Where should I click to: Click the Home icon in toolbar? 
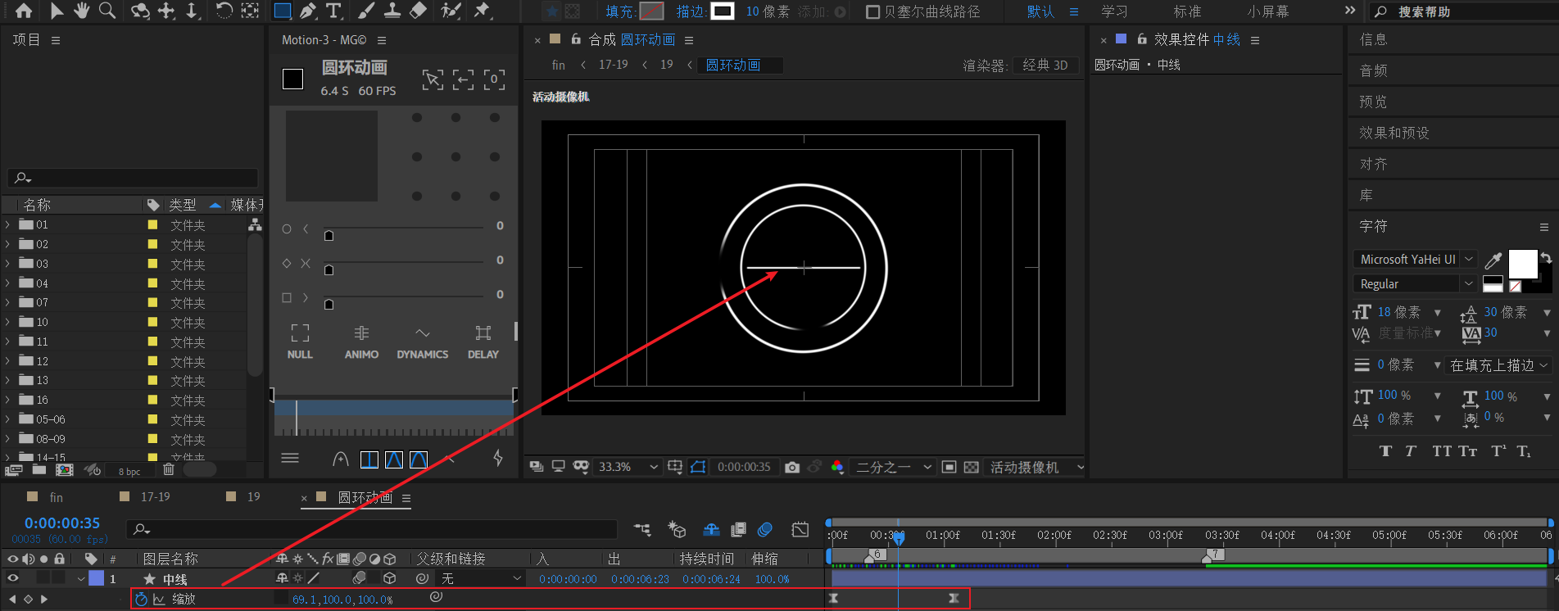(24, 11)
